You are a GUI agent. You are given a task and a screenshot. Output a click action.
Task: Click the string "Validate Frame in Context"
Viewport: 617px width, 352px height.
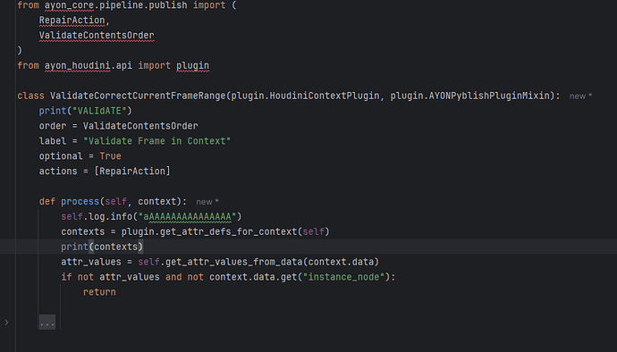click(156, 141)
